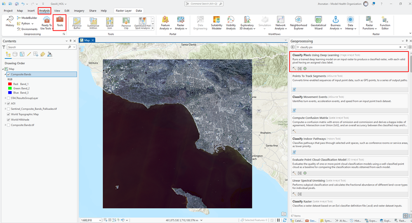Launch ModelBuilder from the ribbon
Screen dimensions: 412x223
click(x=27, y=18)
